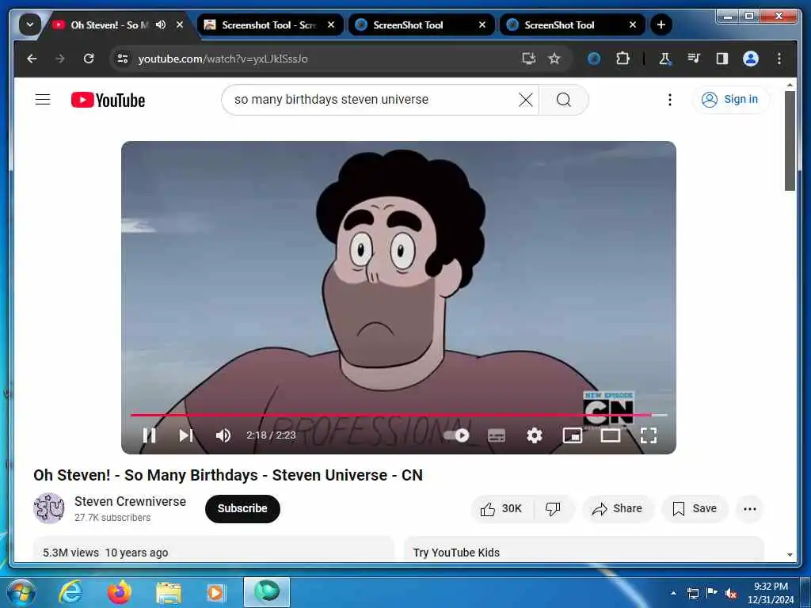
Task: Bookmark this page with the star
Action: click(554, 59)
